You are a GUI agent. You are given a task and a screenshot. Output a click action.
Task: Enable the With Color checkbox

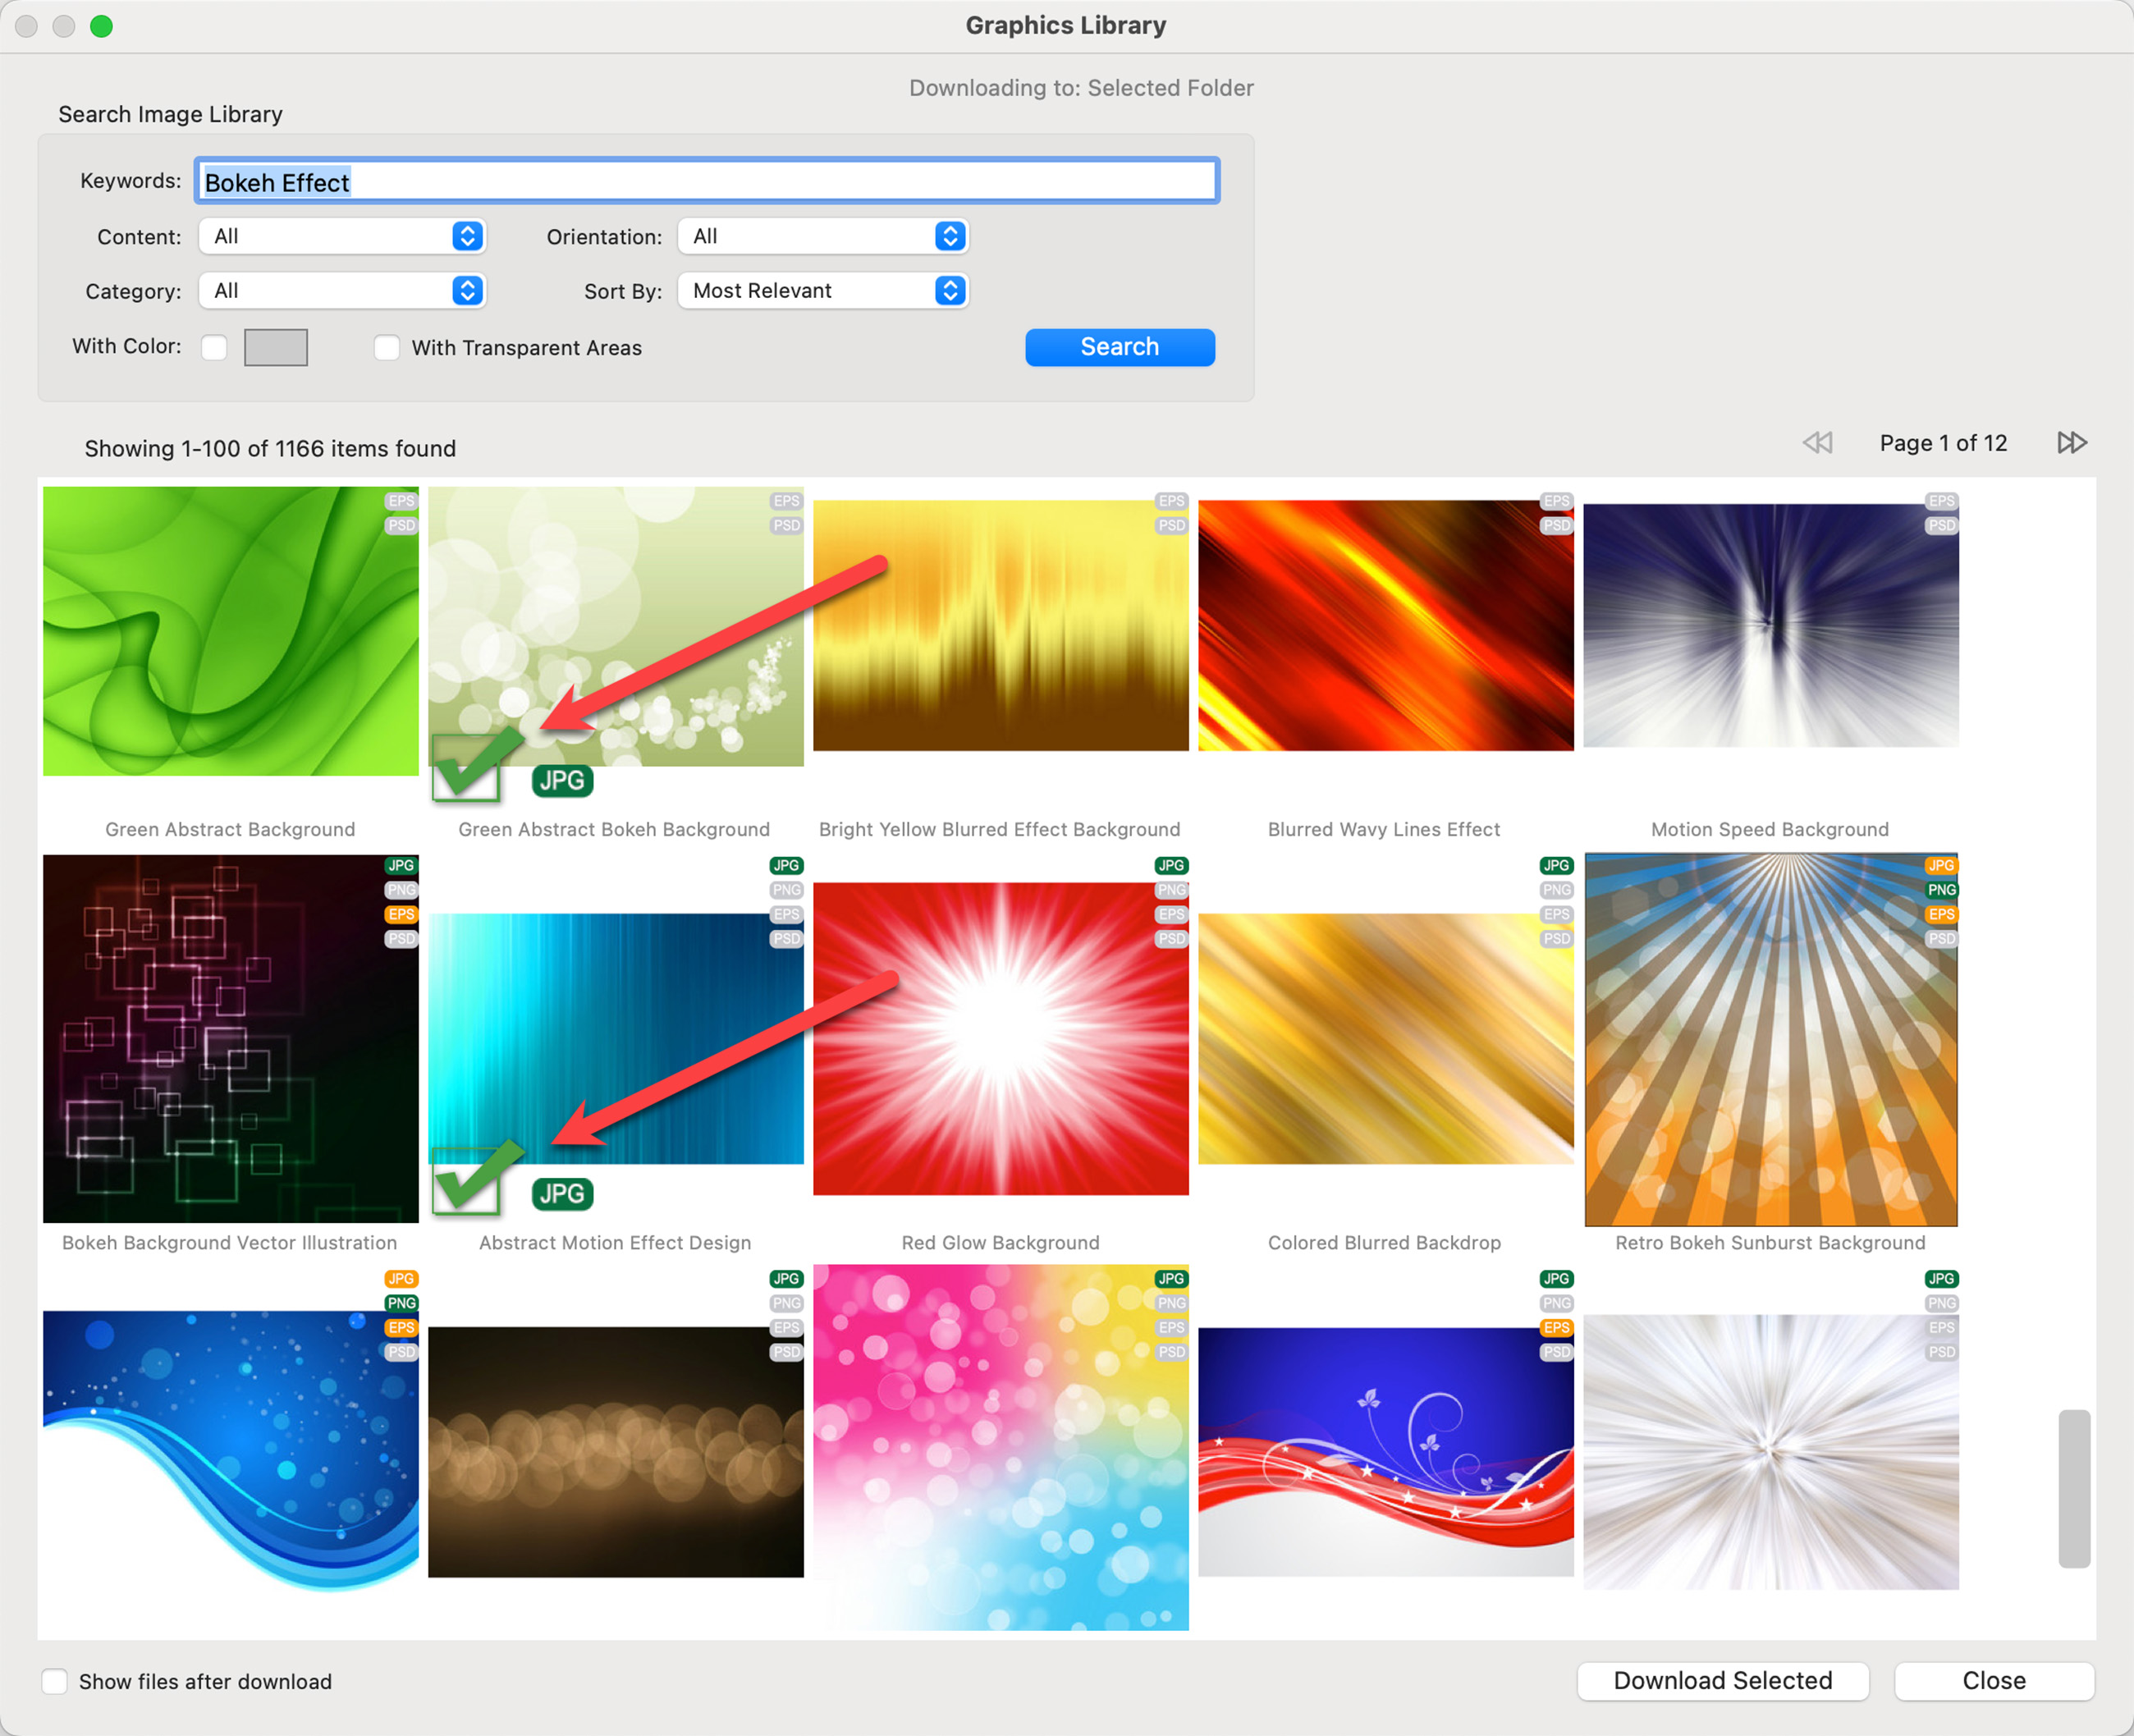point(214,347)
